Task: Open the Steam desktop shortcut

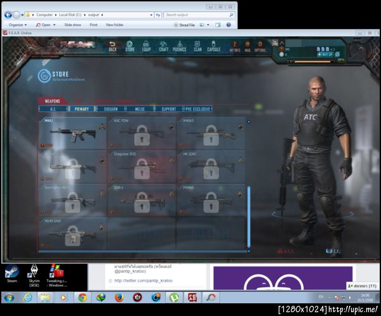Action: click(x=12, y=274)
